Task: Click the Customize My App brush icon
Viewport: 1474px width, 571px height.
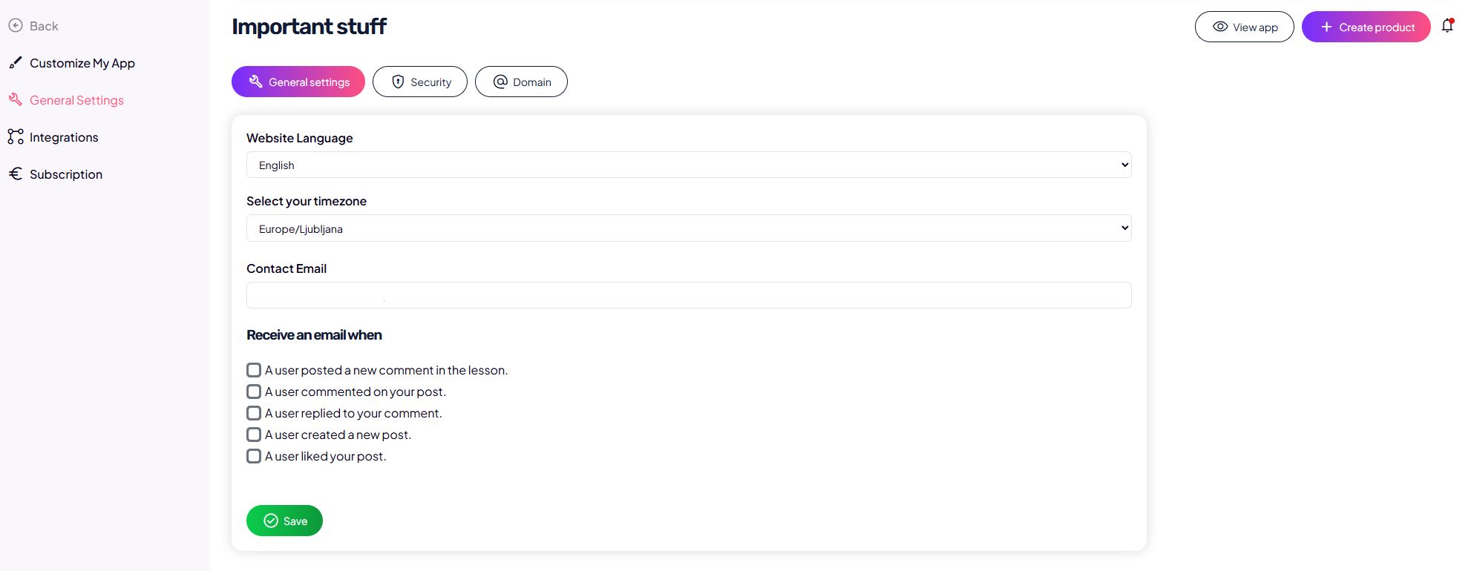Action: (x=16, y=63)
